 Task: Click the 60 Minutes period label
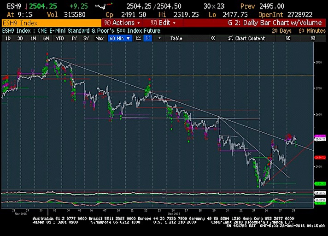312,31
